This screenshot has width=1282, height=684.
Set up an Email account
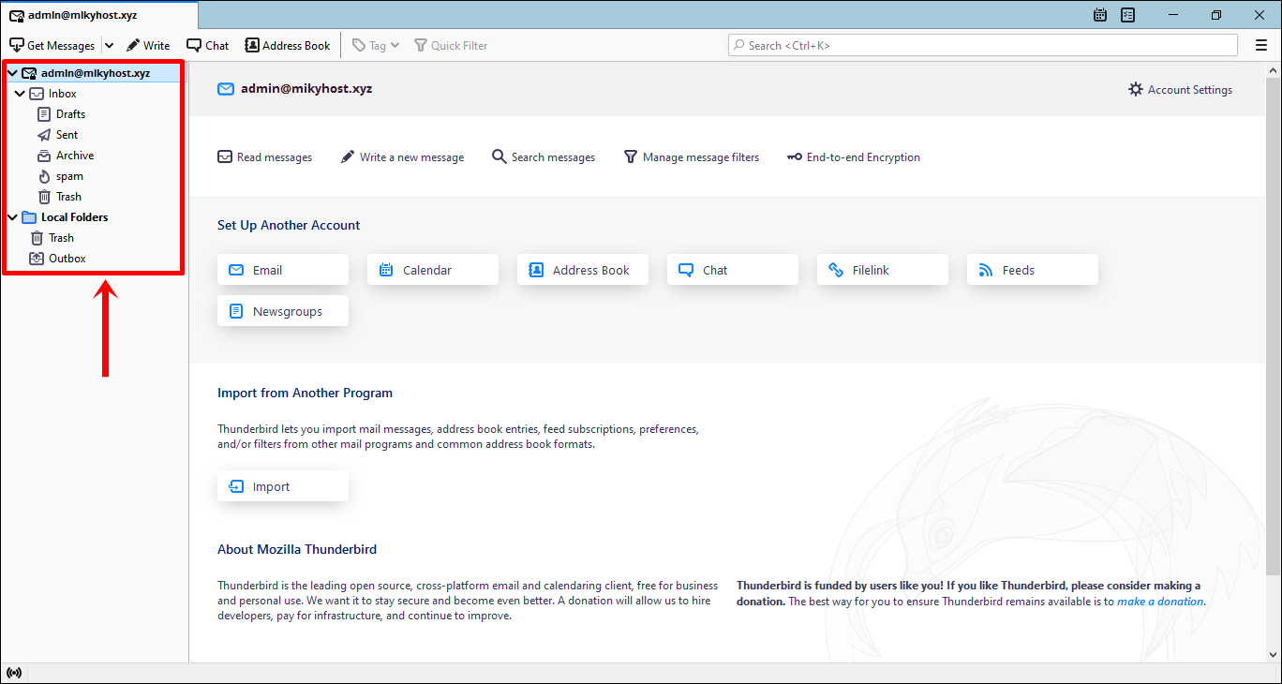pyautogui.click(x=283, y=270)
